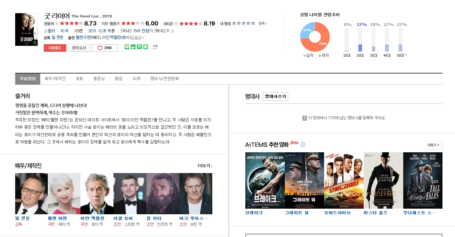Click the share arrow icon

click(155, 47)
